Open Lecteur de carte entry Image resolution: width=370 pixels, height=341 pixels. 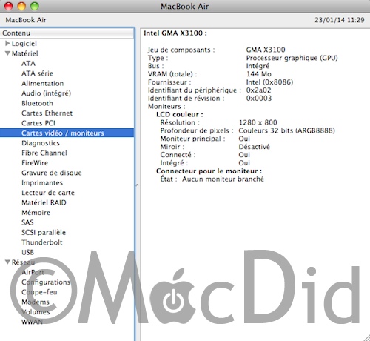(48, 193)
